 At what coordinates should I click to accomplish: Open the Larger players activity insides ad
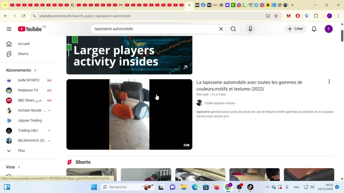click(x=129, y=55)
